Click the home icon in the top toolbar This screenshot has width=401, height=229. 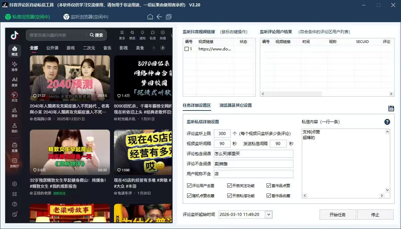click(150, 17)
